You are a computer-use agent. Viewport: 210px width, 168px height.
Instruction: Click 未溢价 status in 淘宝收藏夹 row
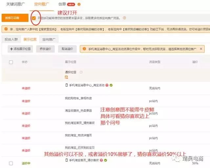point(26,113)
